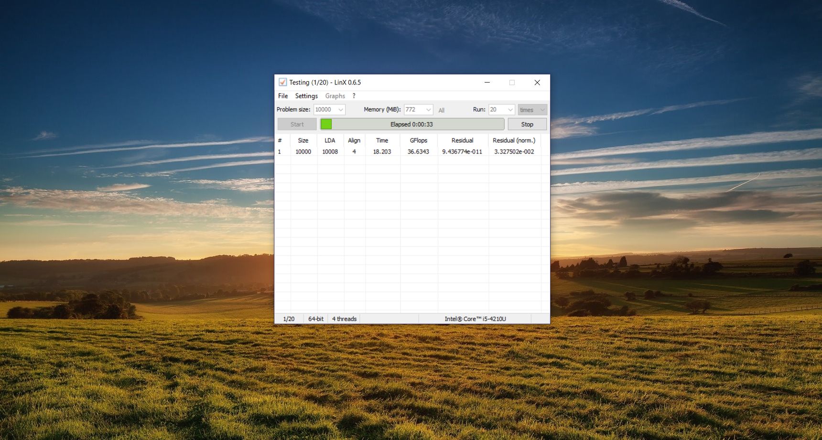Click the LDA column header

[330, 140]
